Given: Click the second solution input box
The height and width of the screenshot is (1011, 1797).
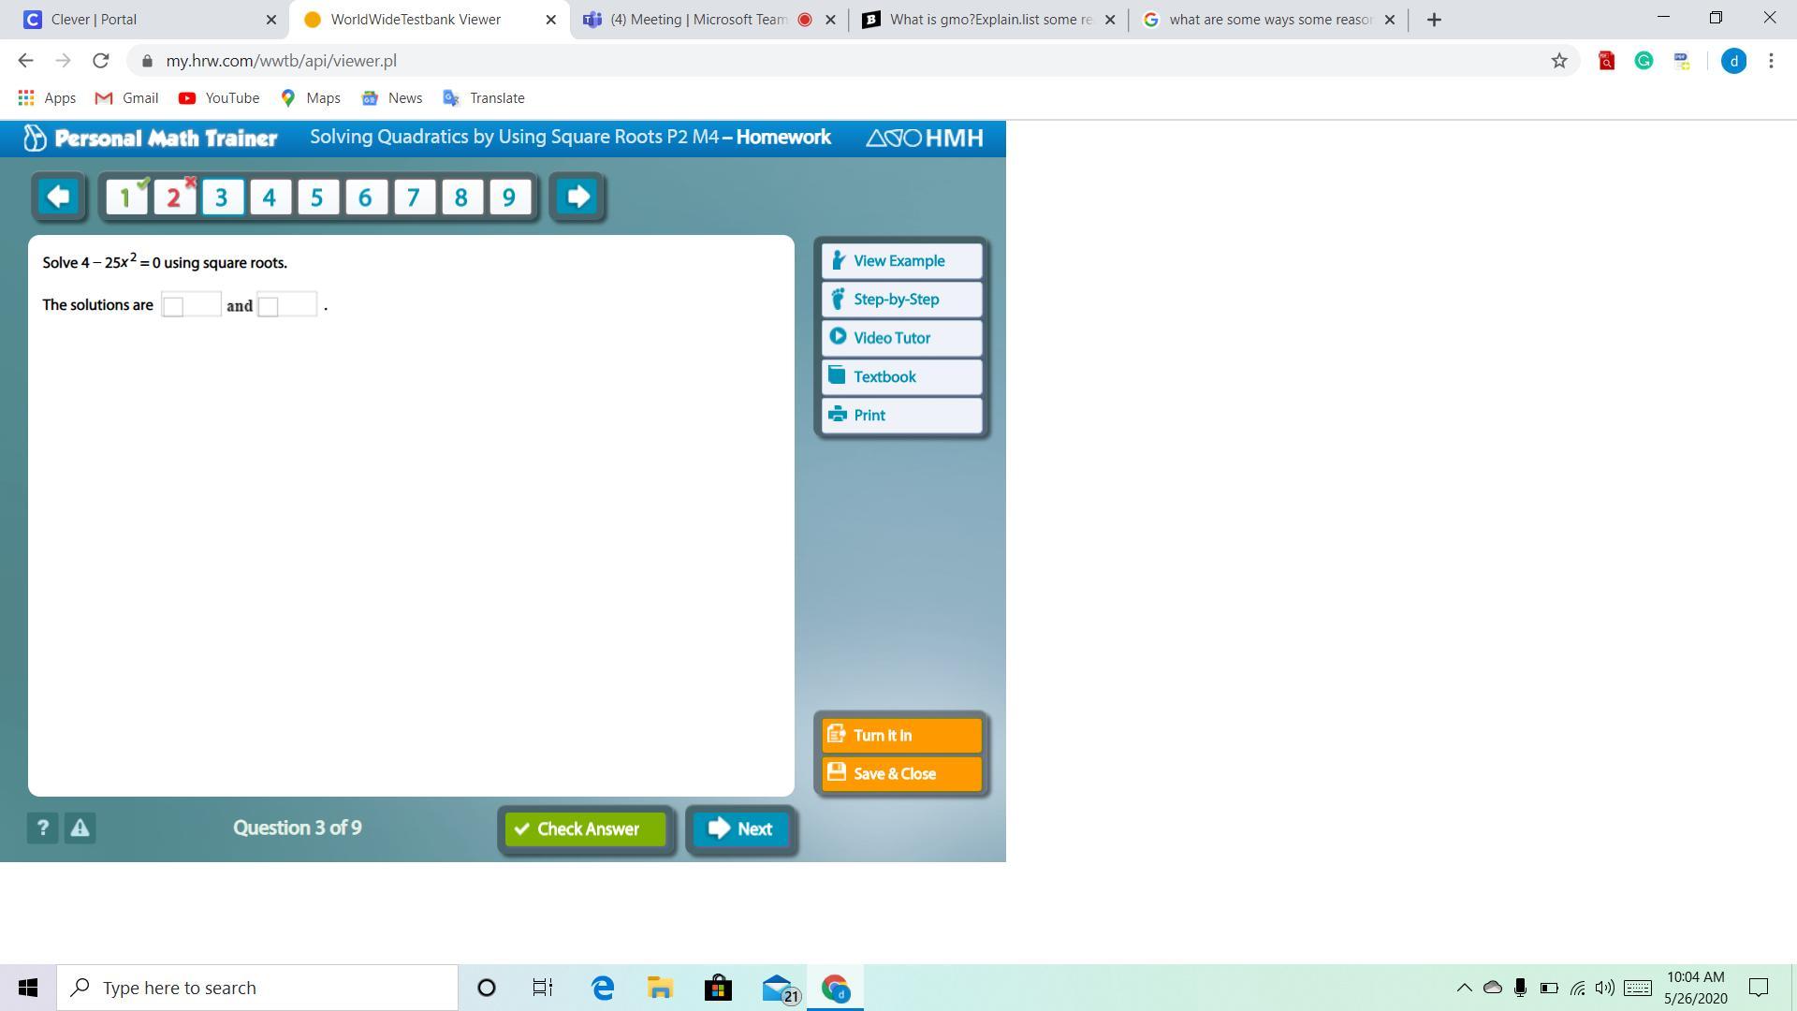Looking at the screenshot, I should (x=286, y=305).
